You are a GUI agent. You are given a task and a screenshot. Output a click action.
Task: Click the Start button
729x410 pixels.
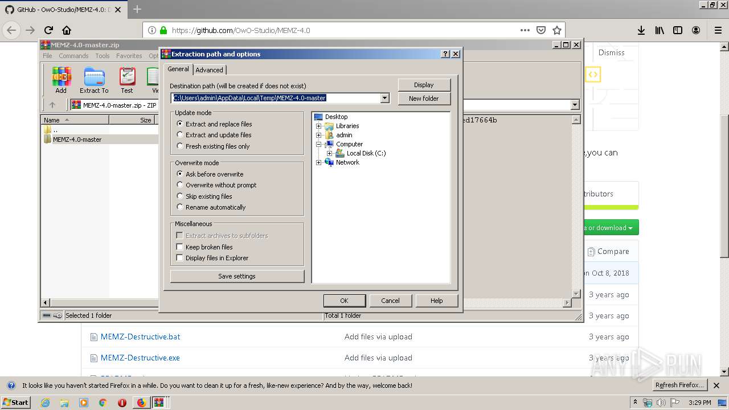tap(15, 403)
